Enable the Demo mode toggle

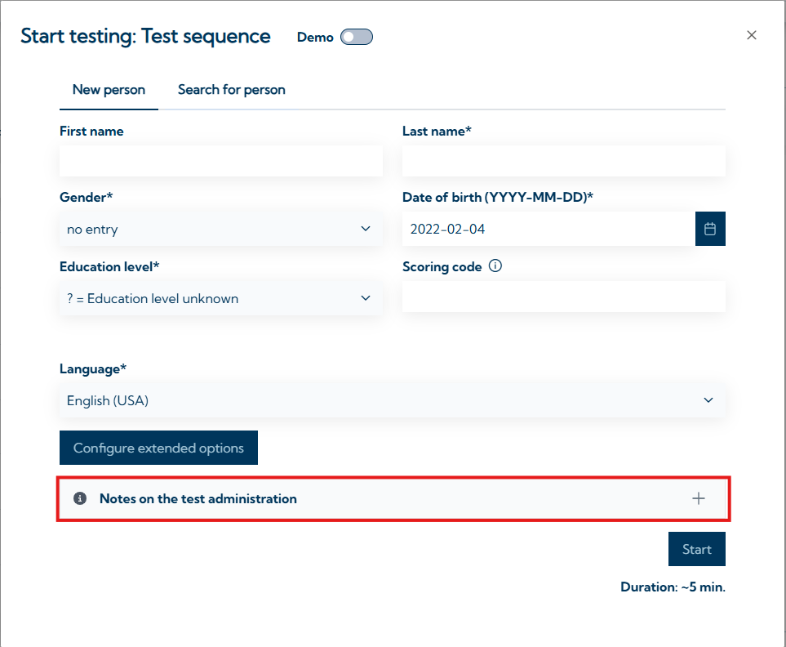[357, 37]
